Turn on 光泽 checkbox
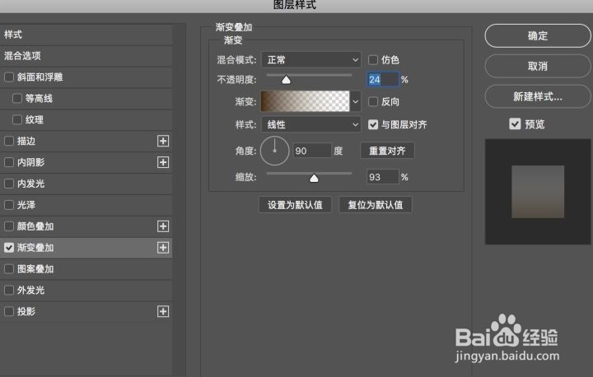 coord(9,205)
